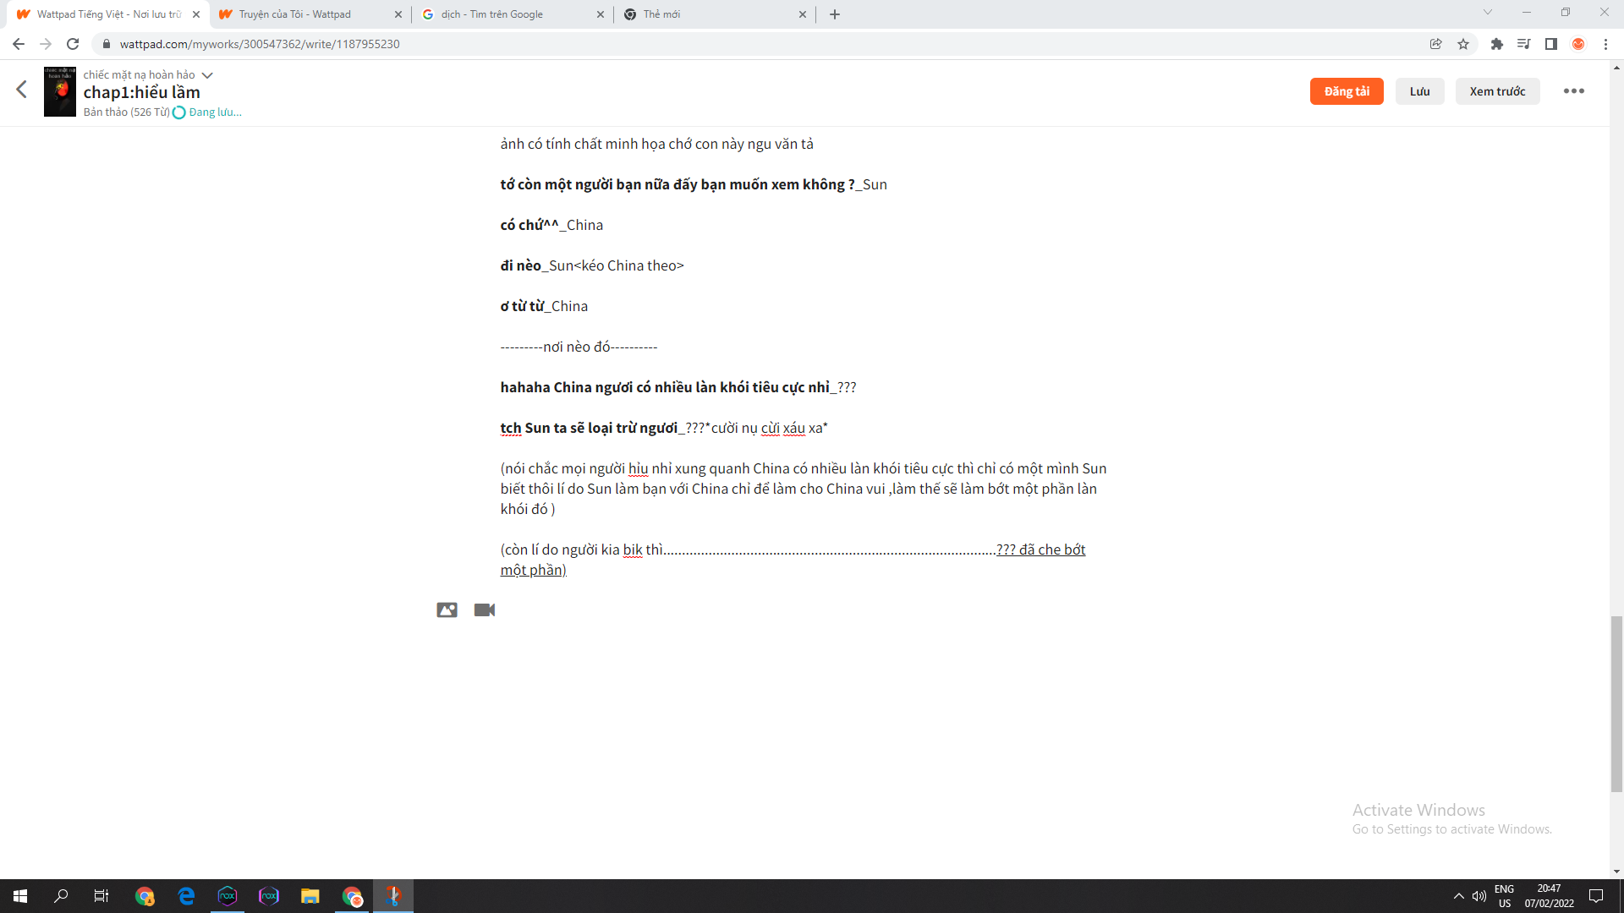Go back using the Wattpad left chevron
The image size is (1624, 913).
click(22, 90)
